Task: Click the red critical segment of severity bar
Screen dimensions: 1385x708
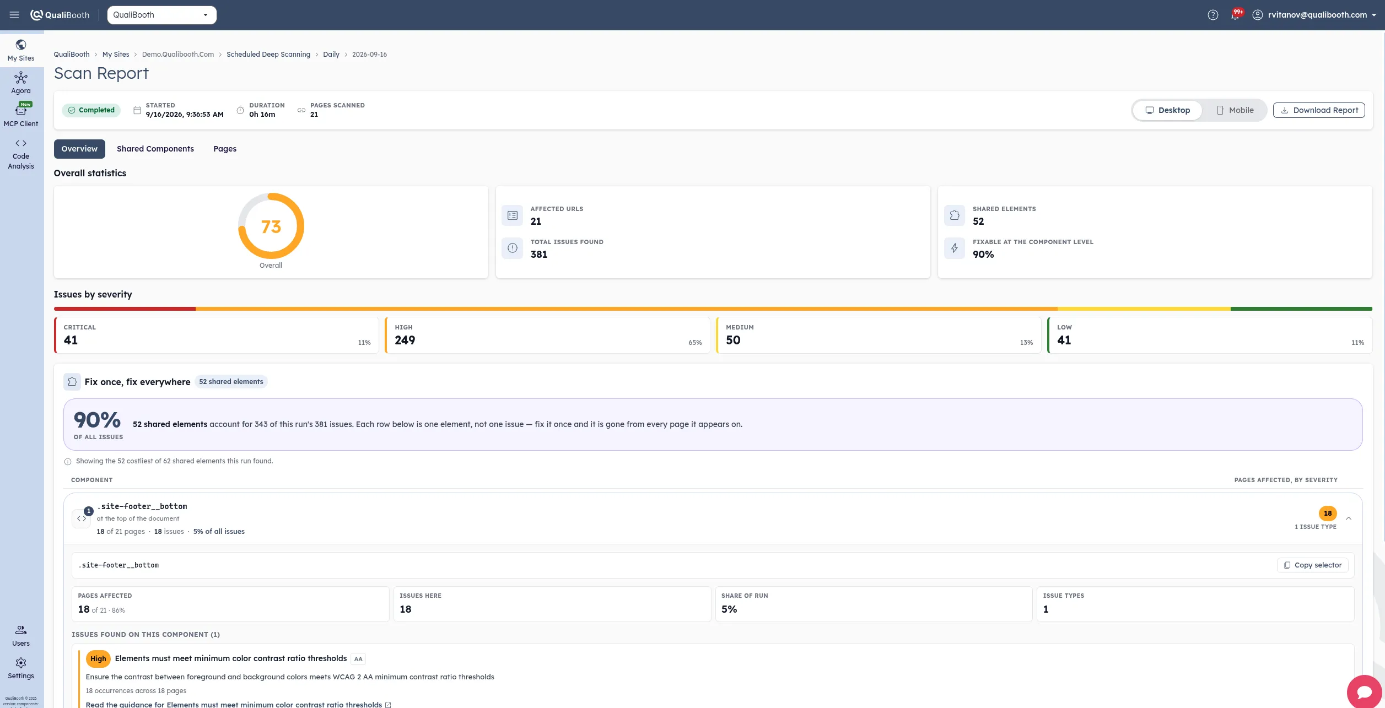Action: [x=125, y=309]
